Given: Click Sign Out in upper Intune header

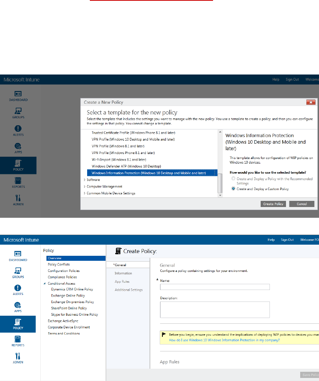Looking at the screenshot, I should click(x=292, y=80).
